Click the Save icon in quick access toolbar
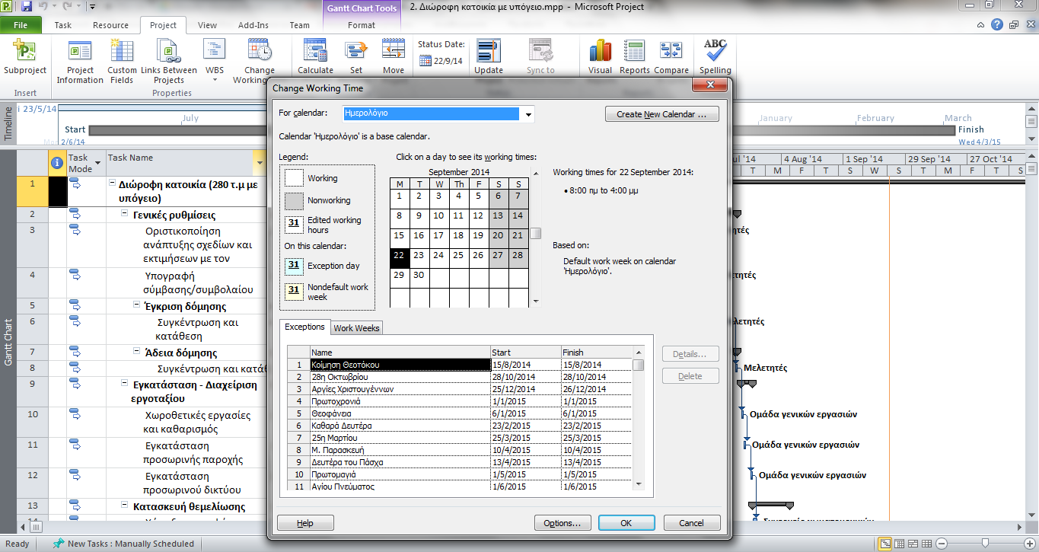1039x552 pixels. tap(27, 7)
